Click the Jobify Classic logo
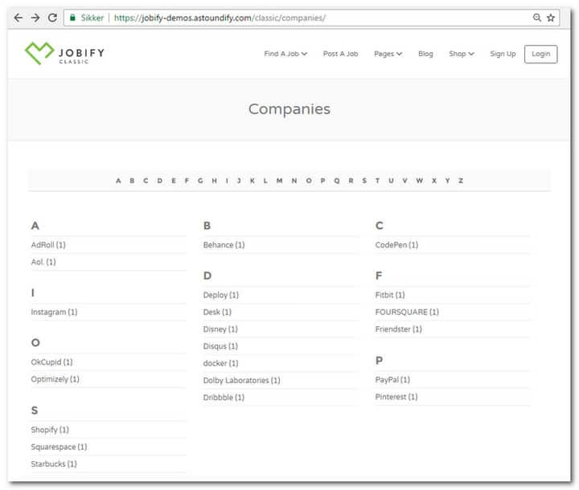The width and height of the screenshot is (579, 490). pyautogui.click(x=64, y=54)
